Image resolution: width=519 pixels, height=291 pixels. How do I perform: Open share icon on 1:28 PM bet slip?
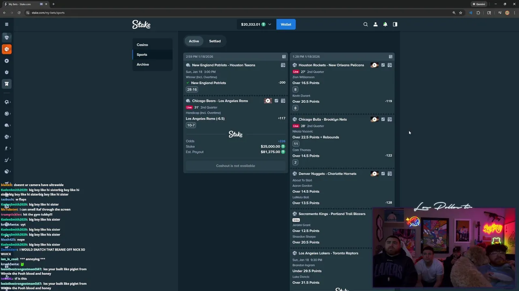(x=390, y=57)
